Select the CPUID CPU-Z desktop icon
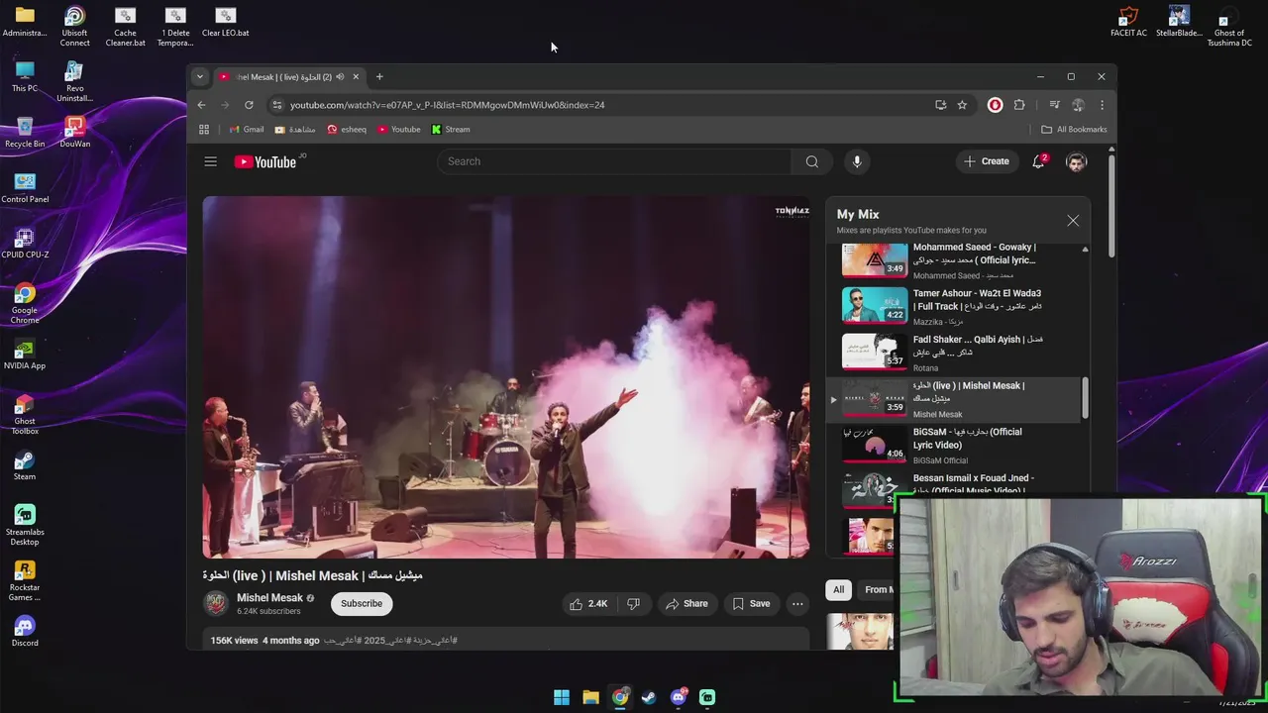Viewport: 1268px width, 713px height. [25, 244]
